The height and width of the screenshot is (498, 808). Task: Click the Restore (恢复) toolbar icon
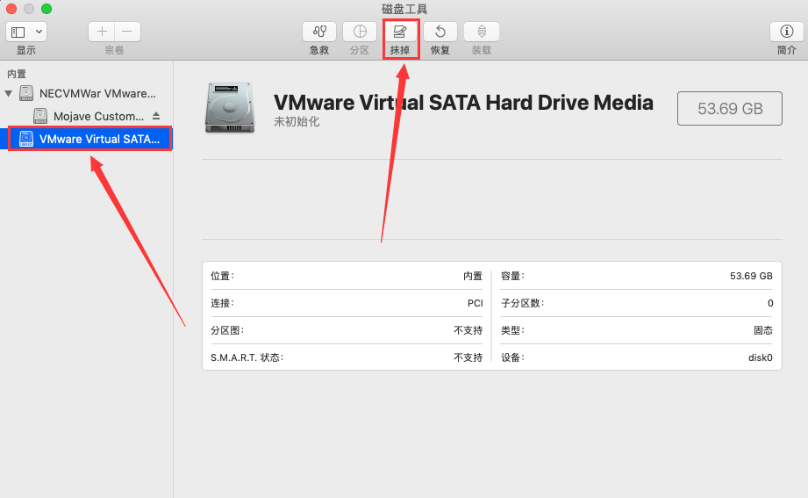(440, 32)
